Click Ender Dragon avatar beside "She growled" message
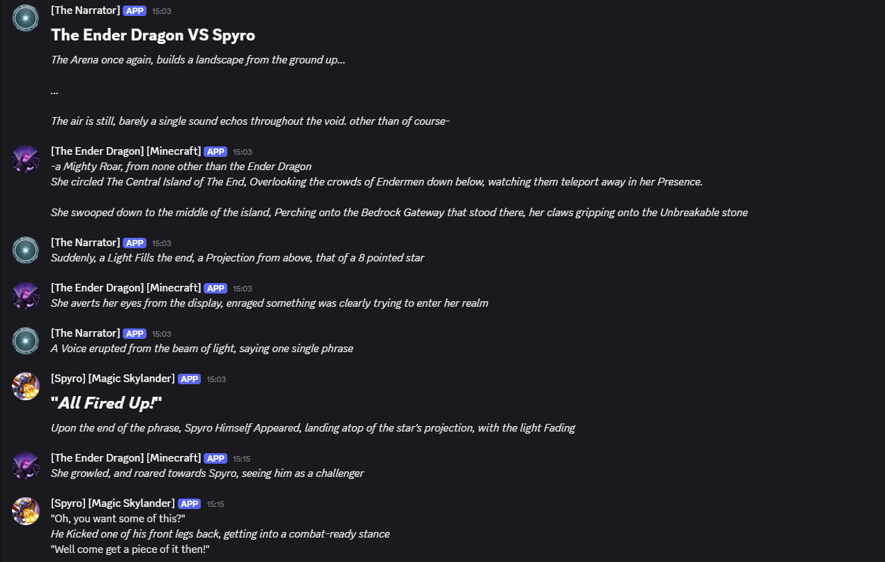Viewport: 885px width, 562px height. coord(26,466)
